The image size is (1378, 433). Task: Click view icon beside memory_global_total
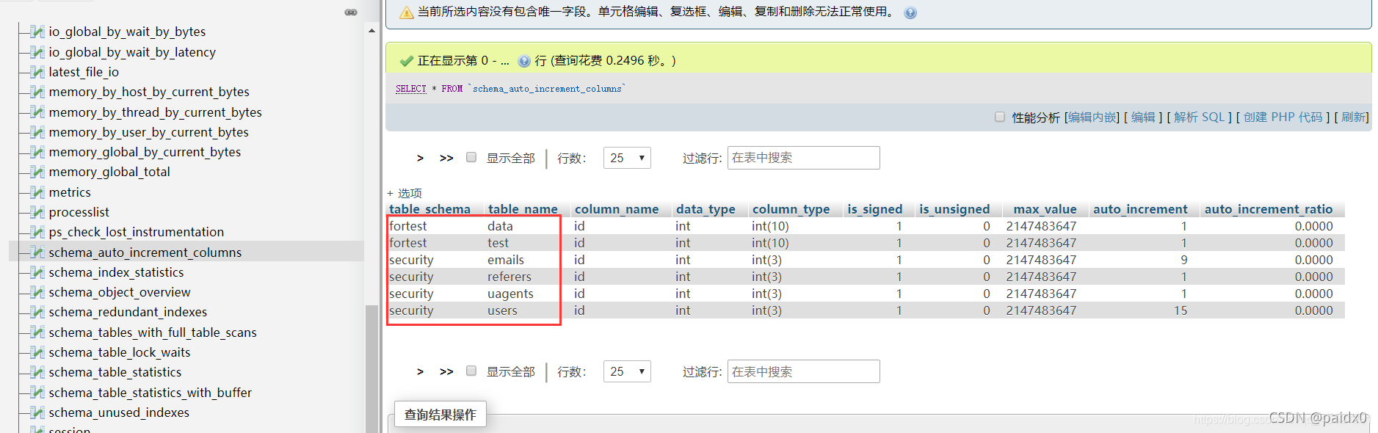[37, 172]
